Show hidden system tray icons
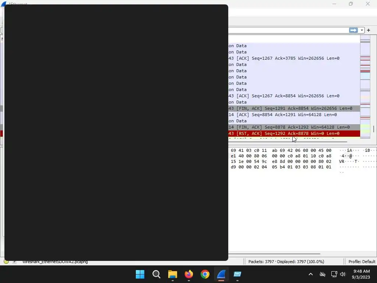This screenshot has width=377, height=283. coord(311,274)
